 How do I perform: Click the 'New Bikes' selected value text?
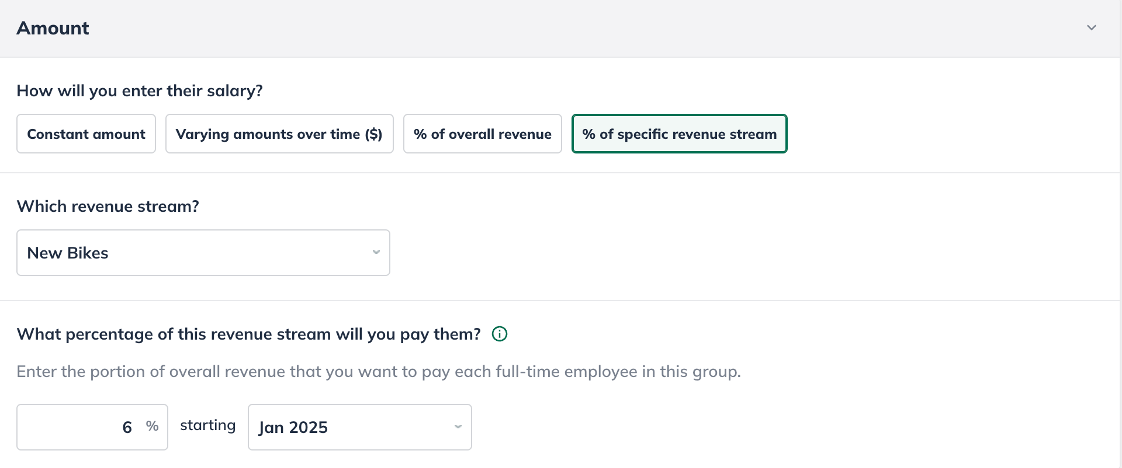coord(68,253)
